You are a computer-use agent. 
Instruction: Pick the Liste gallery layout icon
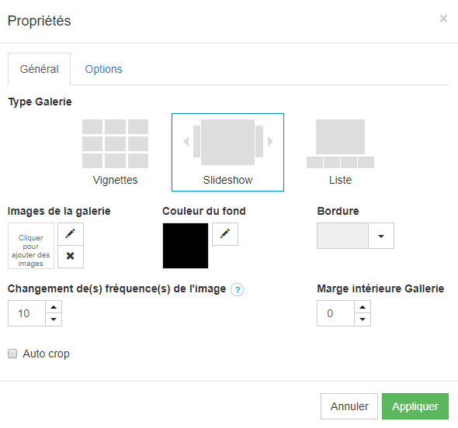click(340, 143)
